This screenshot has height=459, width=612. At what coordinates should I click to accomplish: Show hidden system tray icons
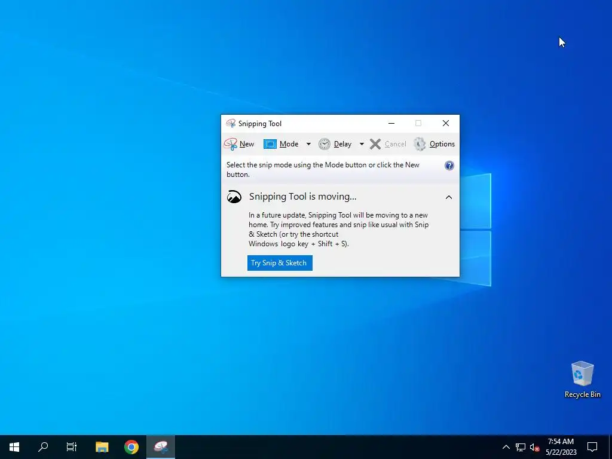(506, 447)
